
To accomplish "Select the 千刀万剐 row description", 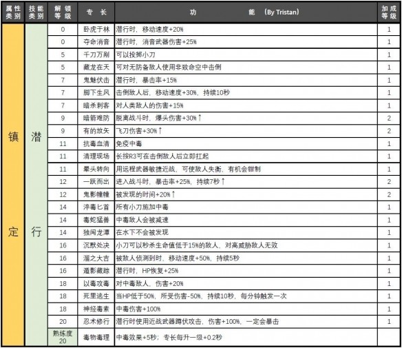I will tap(246, 54).
